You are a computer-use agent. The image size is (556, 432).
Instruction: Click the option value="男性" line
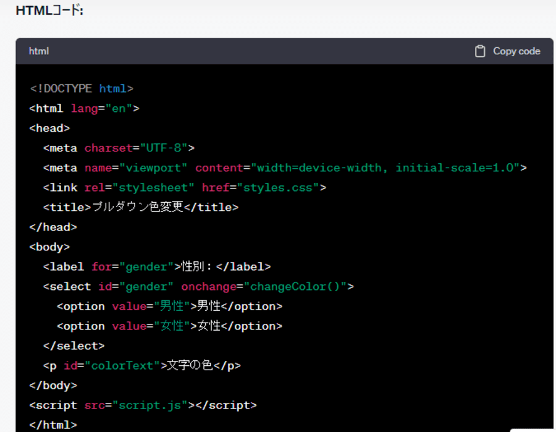coord(169,306)
